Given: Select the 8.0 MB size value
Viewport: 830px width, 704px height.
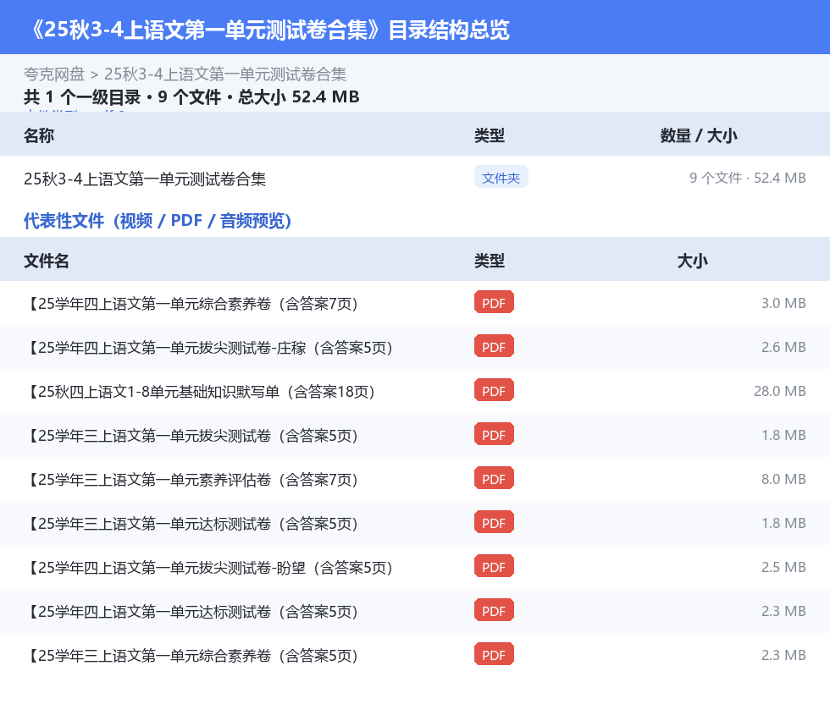Looking at the screenshot, I should click(783, 479).
